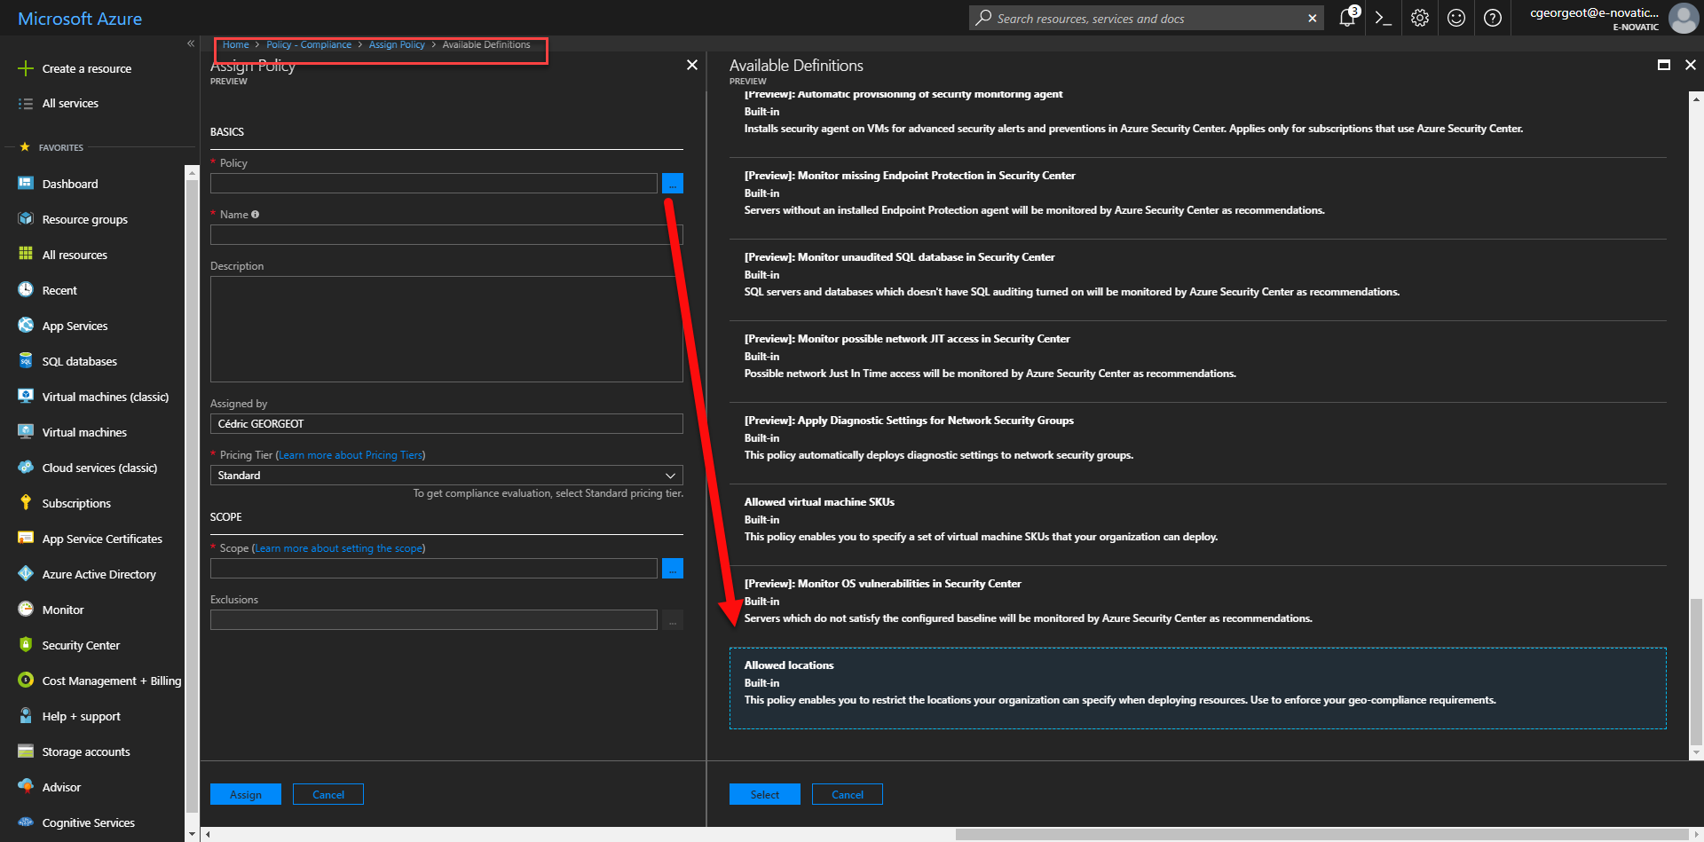Viewport: 1704px width, 842px height.
Task: Open Cognitive Services icon
Action: point(26,822)
